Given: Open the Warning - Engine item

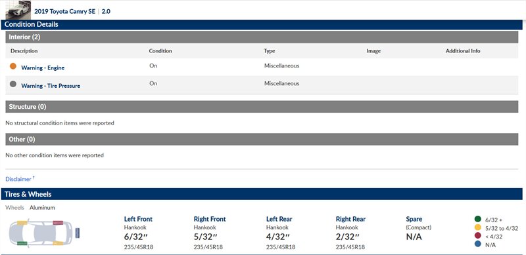Looking at the screenshot, I should coord(43,68).
